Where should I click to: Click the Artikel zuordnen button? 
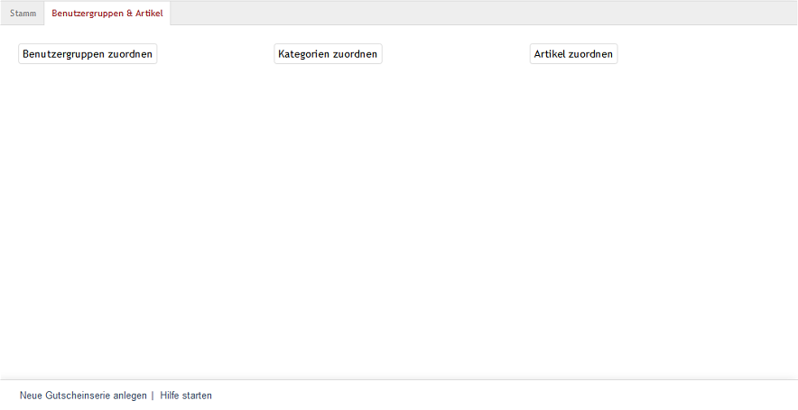pos(573,54)
